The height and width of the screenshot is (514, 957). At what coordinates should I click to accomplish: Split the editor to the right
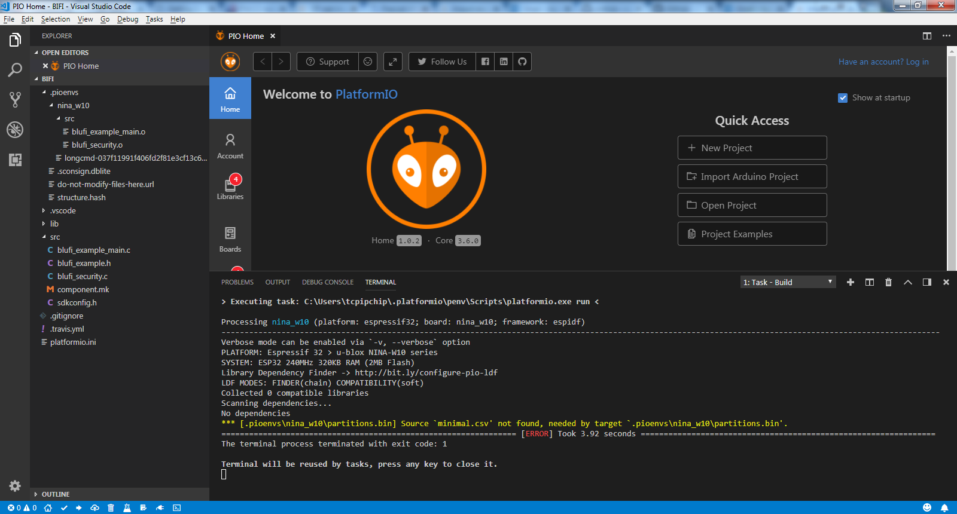(x=927, y=36)
